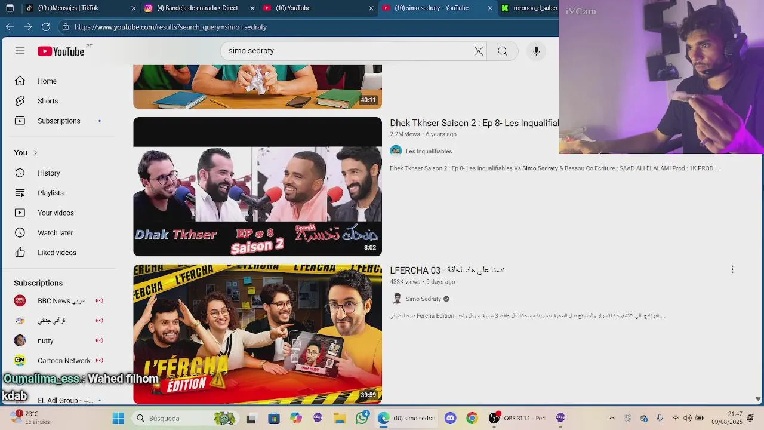Click the scroll-down arrow of the page scrollbar
764x430 pixels.
coord(758,399)
